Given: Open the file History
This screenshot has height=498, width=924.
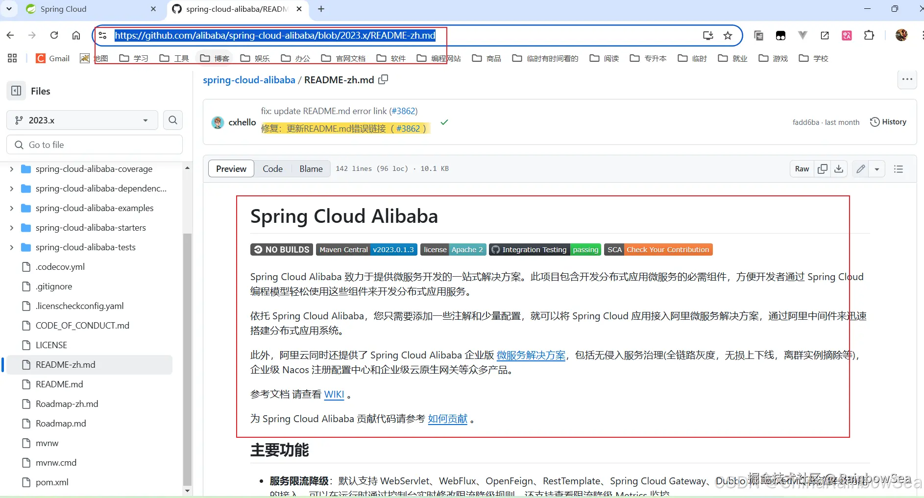Looking at the screenshot, I should [x=888, y=122].
